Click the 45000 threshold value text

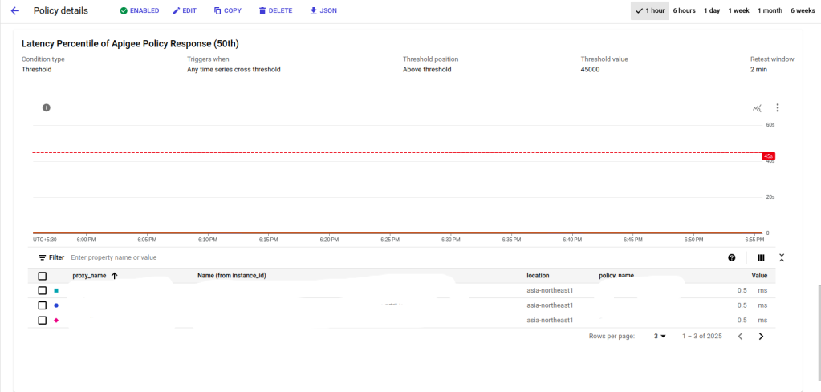(x=590, y=69)
